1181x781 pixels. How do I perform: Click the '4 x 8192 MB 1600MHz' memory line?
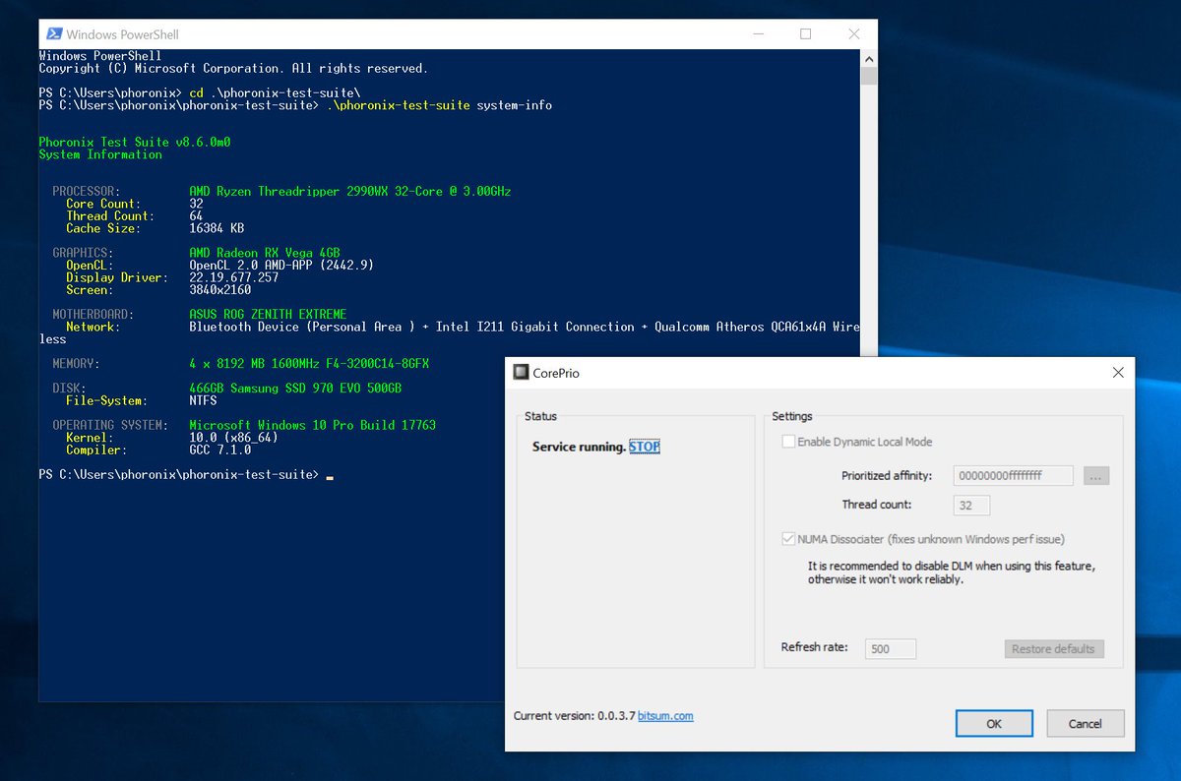(309, 364)
